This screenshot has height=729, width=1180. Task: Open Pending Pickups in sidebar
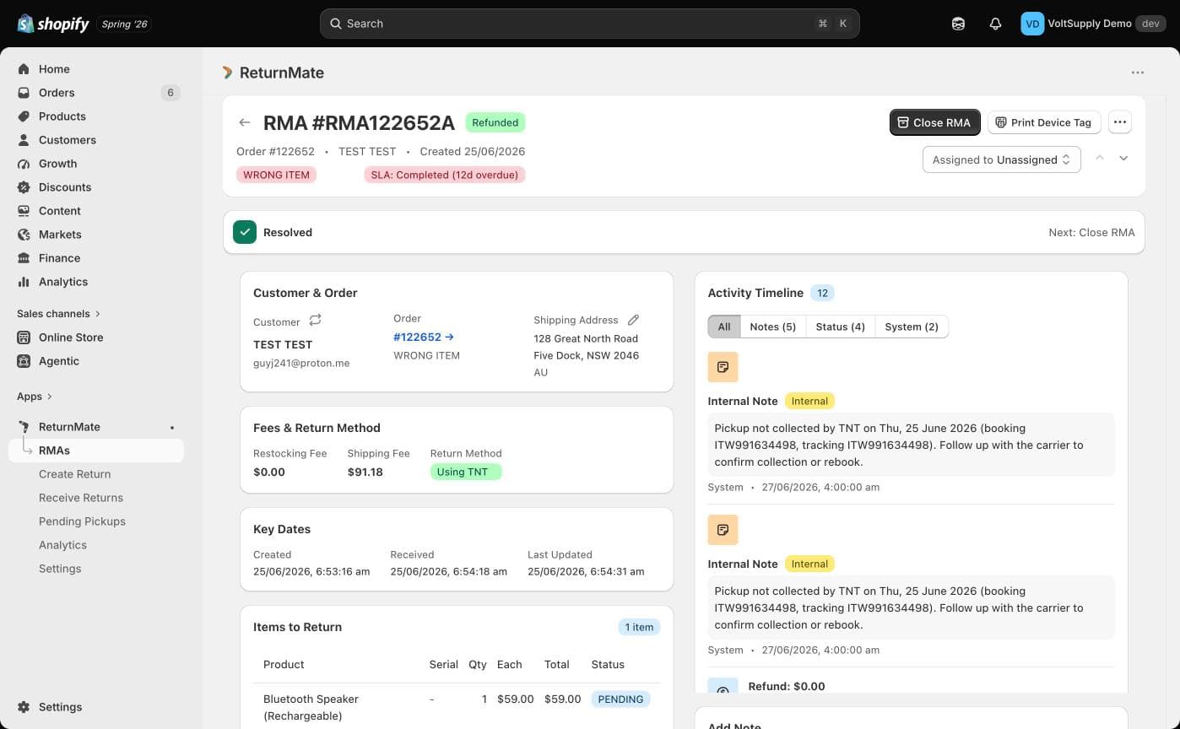click(x=82, y=521)
